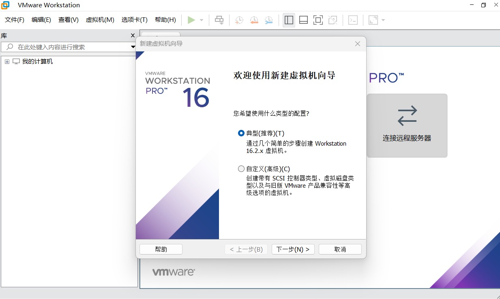Click the search magnifier icon in library

click(10, 47)
